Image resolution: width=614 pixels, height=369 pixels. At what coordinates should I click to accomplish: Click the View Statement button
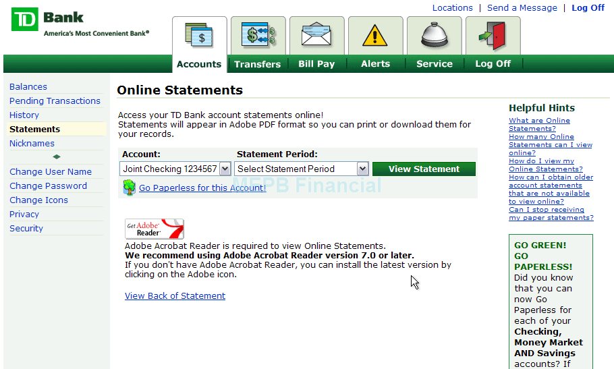424,169
